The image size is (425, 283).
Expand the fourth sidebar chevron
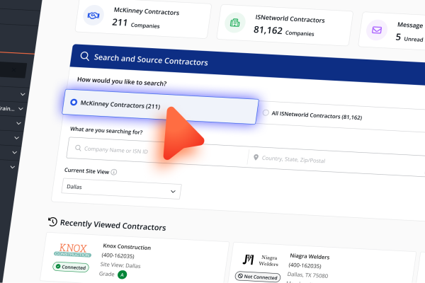(x=16, y=138)
